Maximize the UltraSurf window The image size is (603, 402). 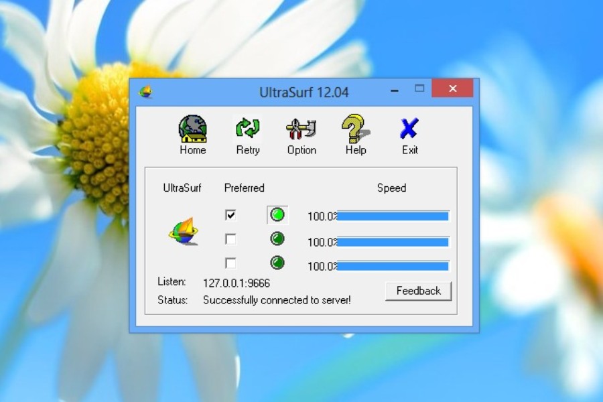tap(419, 88)
